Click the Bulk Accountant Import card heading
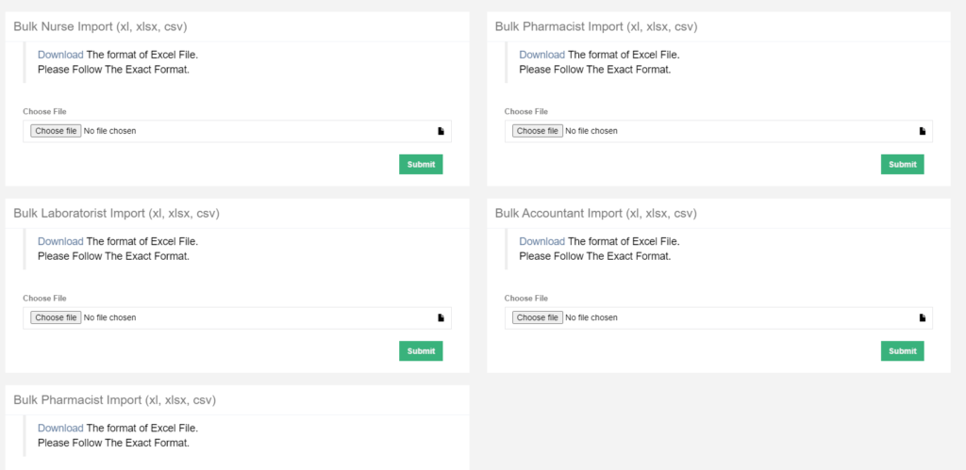This screenshot has height=470, width=966. click(x=595, y=214)
